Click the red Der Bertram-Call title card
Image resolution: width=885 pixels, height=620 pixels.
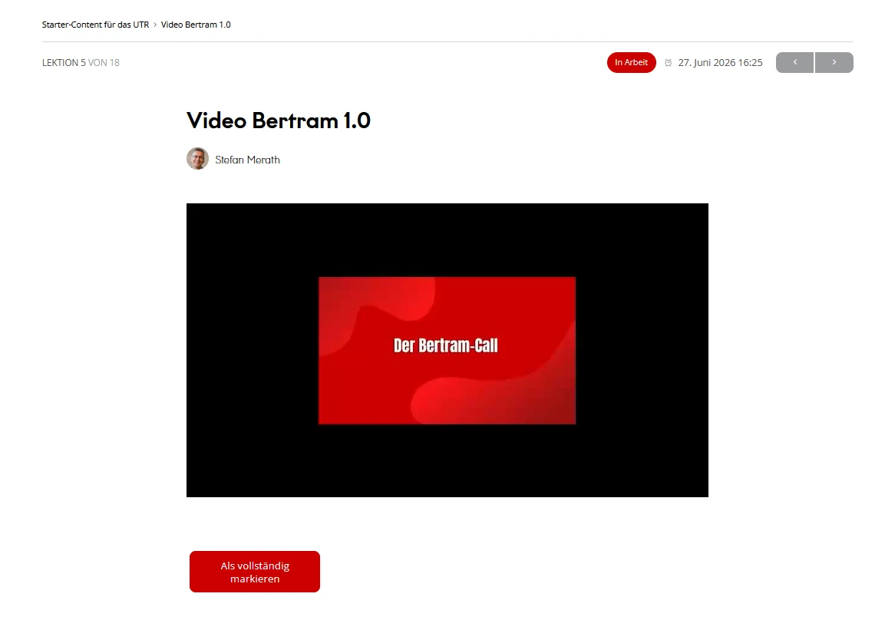(447, 350)
